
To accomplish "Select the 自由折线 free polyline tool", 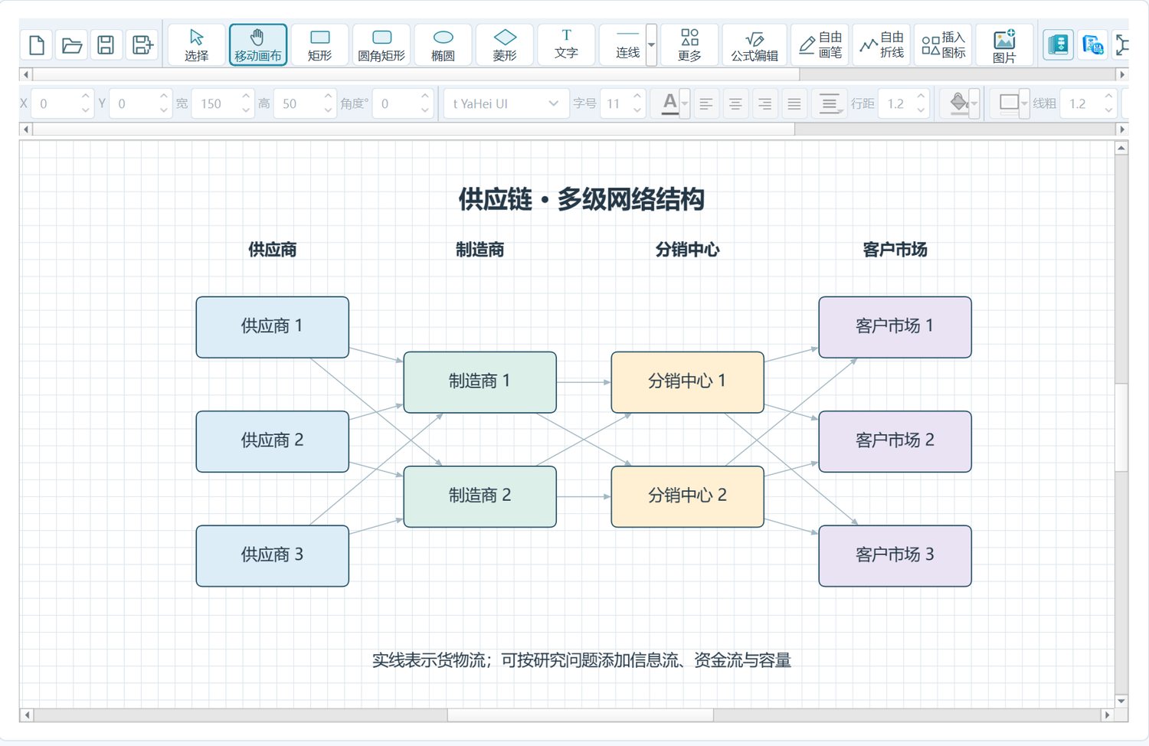I will pos(881,45).
